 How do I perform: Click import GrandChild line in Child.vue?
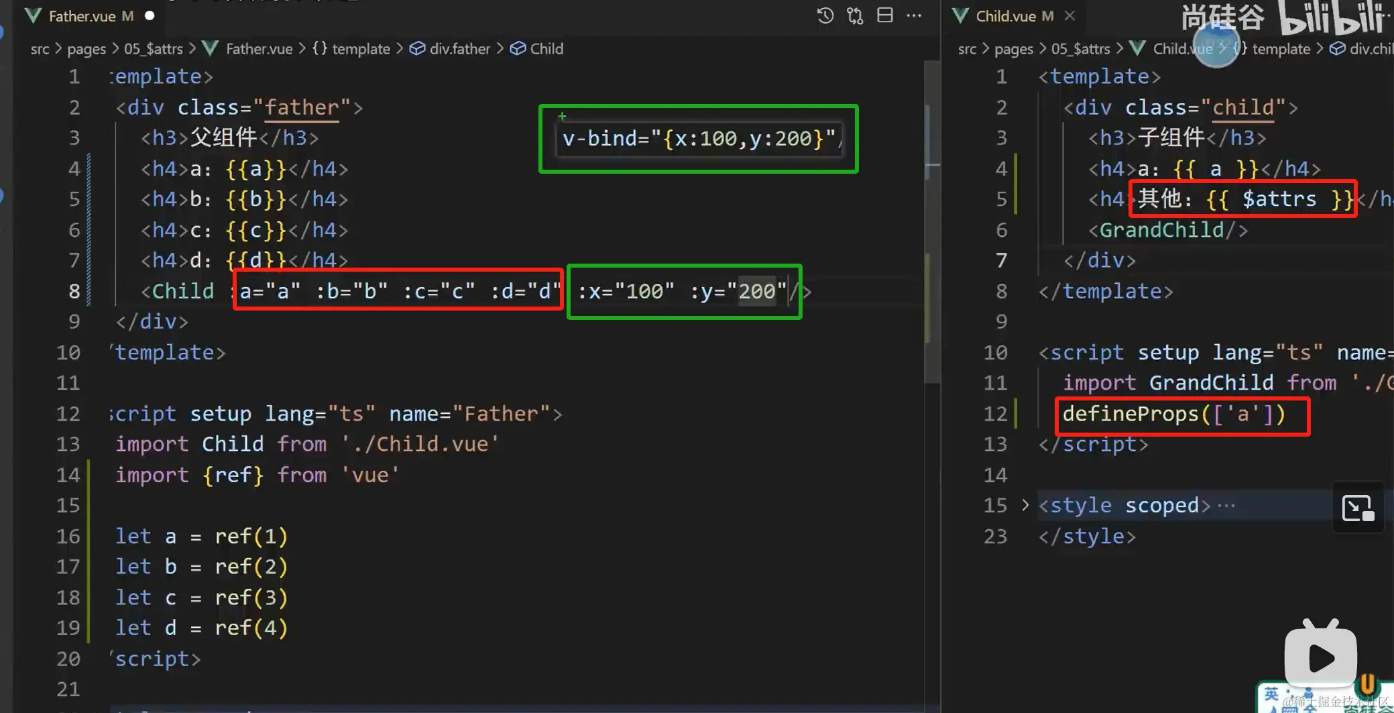point(1228,383)
